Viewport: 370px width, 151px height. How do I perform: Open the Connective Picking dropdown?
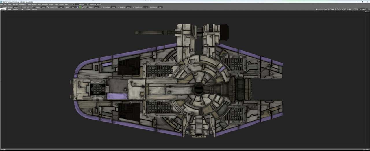click(x=95, y=5)
